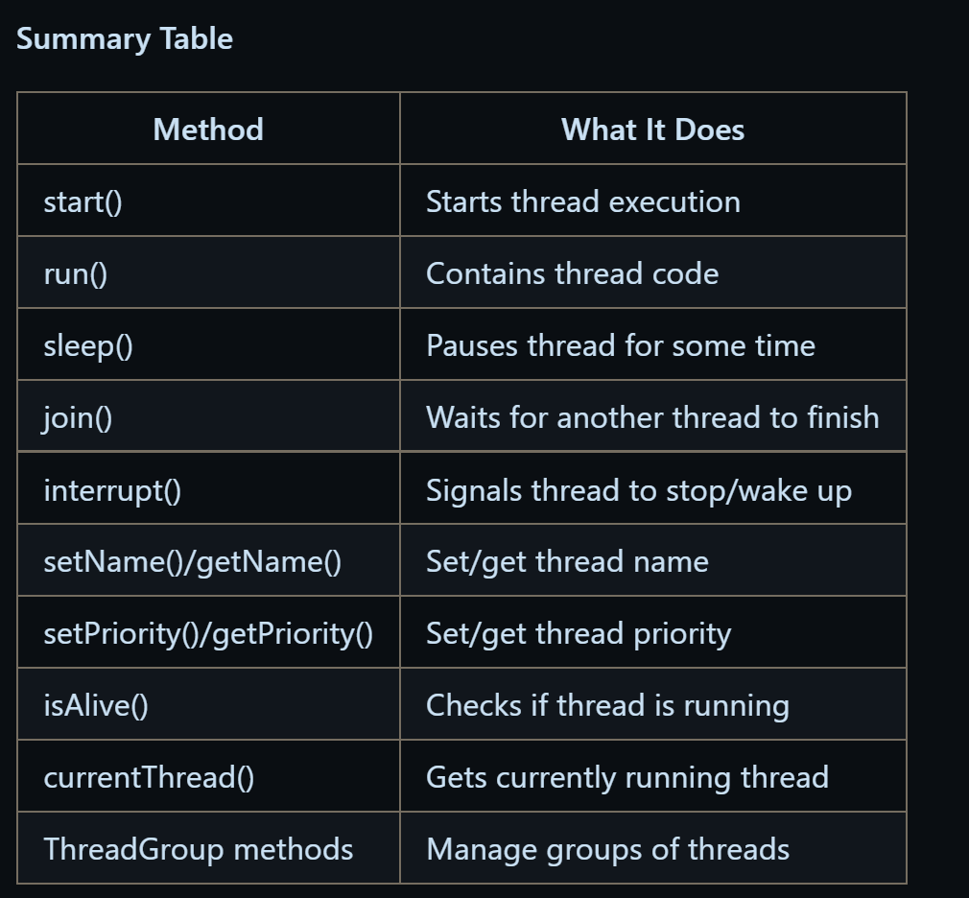Click the Summary Table heading

[x=124, y=39]
